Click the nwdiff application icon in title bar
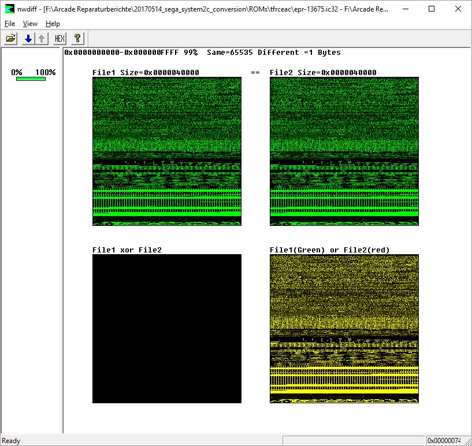 [x=9, y=9]
